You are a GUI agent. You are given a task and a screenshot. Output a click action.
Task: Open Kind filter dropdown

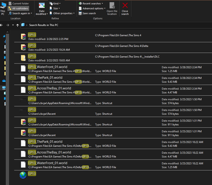coord(55,4)
